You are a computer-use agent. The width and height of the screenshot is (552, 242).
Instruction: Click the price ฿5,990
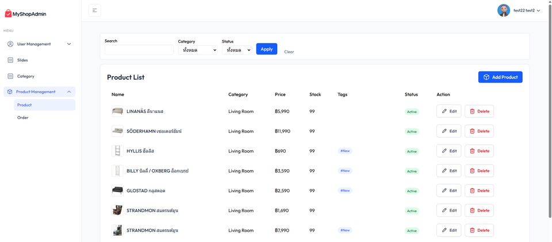282,111
